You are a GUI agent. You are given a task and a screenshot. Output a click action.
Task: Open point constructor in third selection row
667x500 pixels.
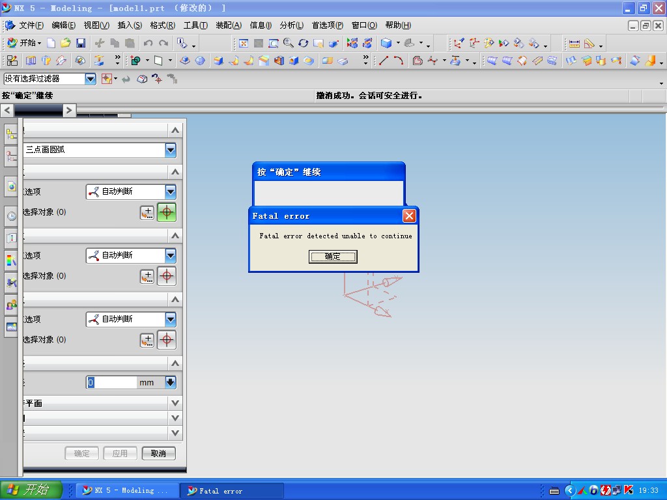coord(147,340)
